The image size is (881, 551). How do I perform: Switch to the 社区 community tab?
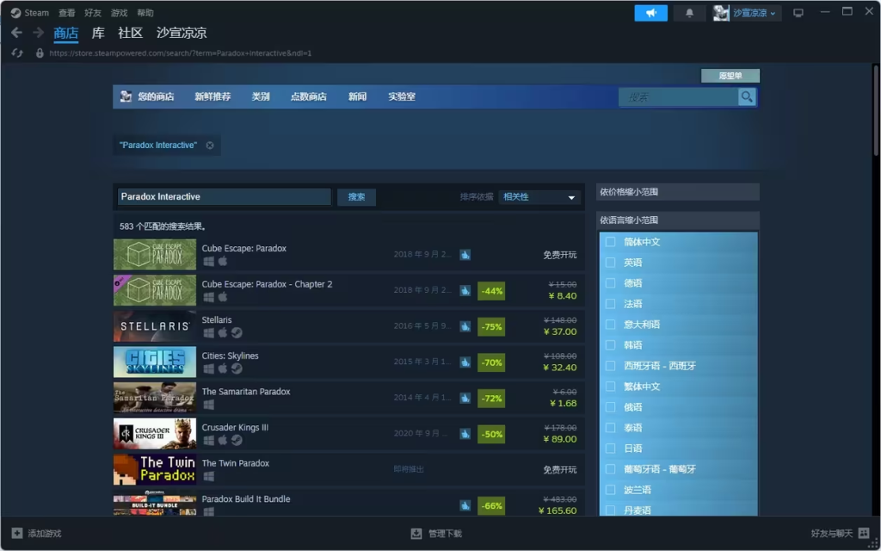pyautogui.click(x=131, y=34)
